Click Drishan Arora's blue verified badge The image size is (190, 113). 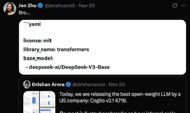point(68,84)
